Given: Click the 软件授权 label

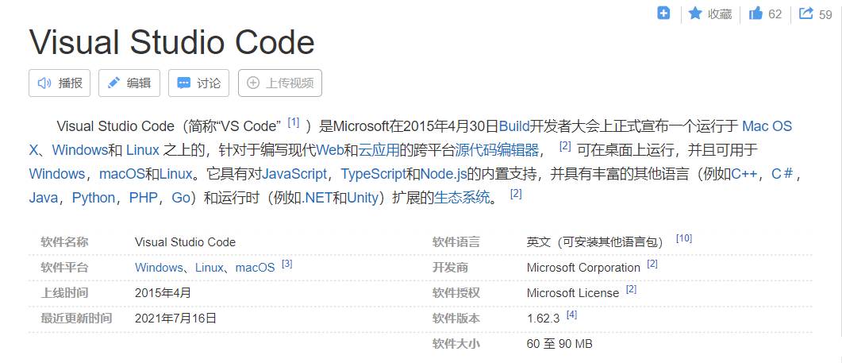Looking at the screenshot, I should click(456, 293).
